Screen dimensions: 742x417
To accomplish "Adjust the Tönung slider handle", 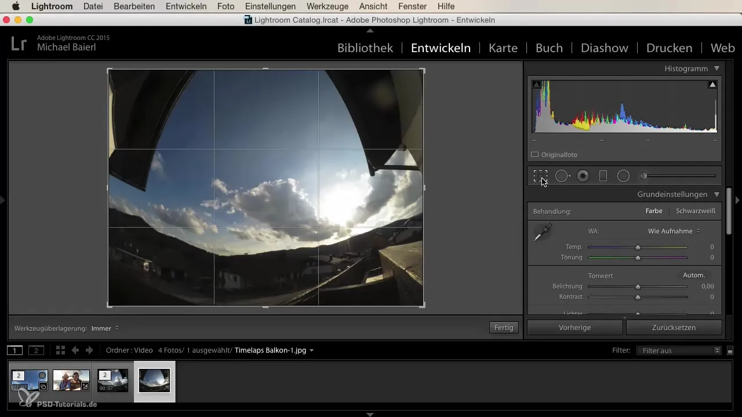I will click(x=638, y=257).
